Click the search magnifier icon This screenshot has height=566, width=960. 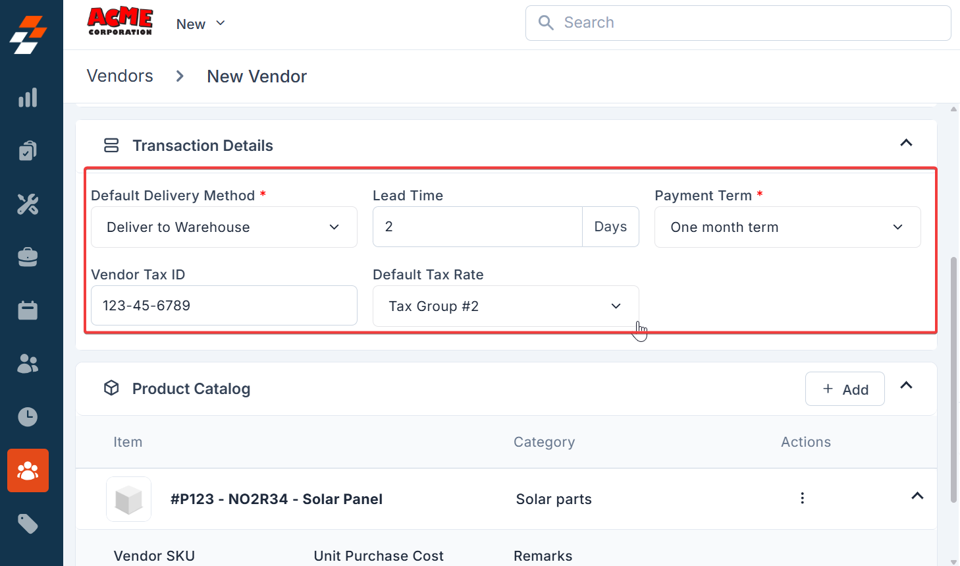[546, 22]
